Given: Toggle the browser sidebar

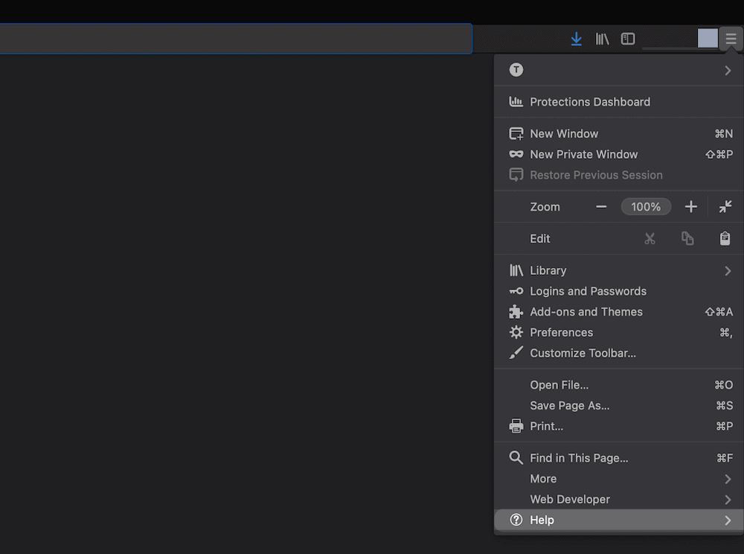Looking at the screenshot, I should coord(627,39).
